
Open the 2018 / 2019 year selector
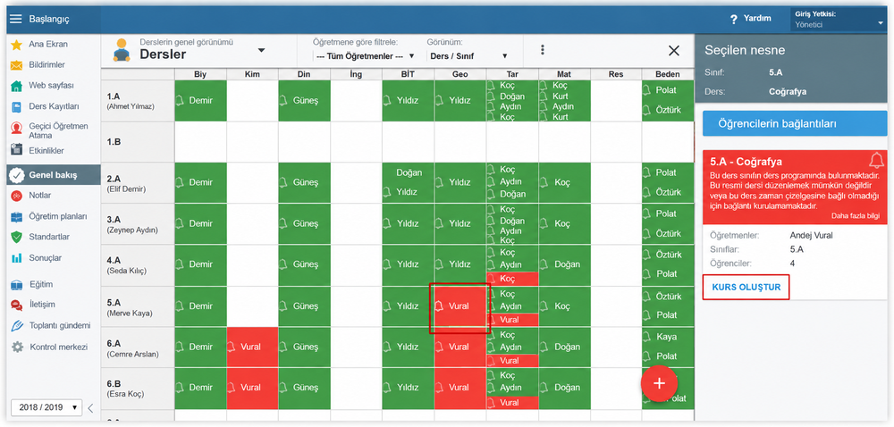[46, 407]
